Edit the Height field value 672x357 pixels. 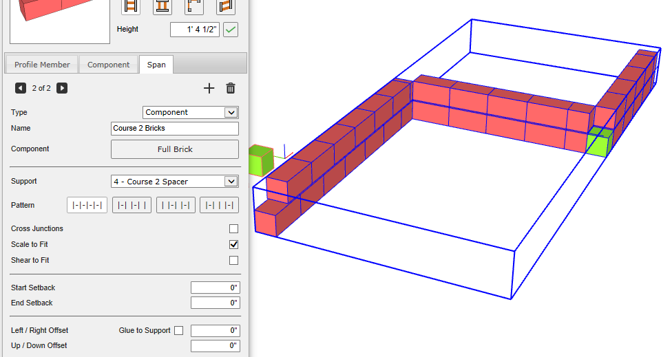pyautogui.click(x=195, y=30)
